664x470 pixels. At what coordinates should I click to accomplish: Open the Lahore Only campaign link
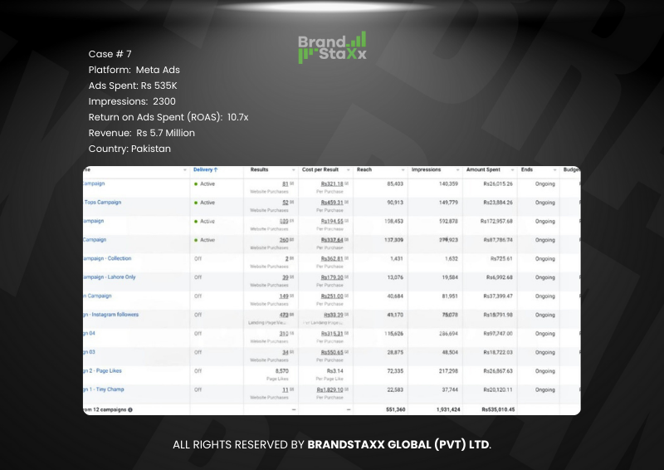(x=110, y=277)
